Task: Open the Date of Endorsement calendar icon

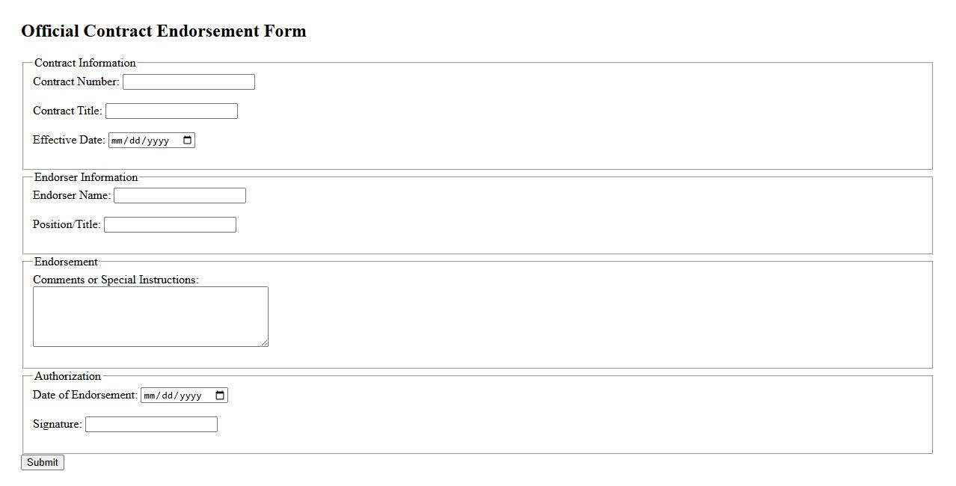Action: click(x=220, y=396)
